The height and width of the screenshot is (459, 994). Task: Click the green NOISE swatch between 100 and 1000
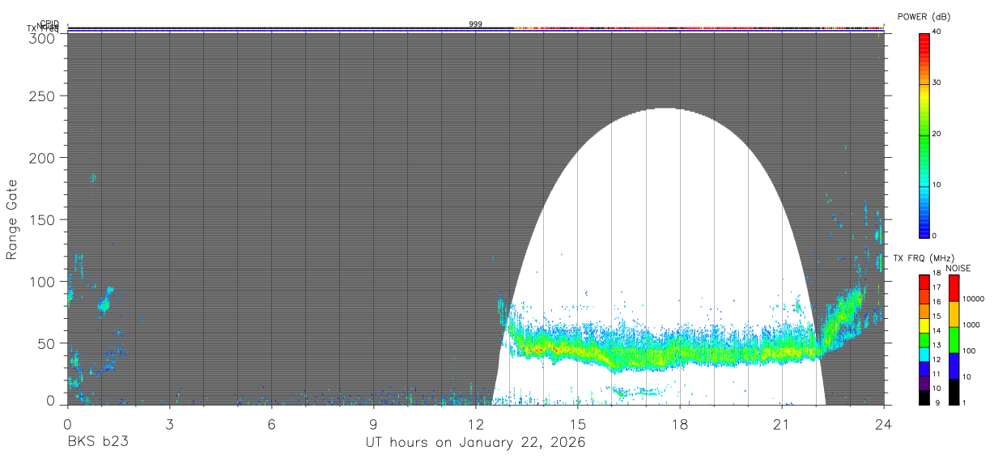(954, 340)
